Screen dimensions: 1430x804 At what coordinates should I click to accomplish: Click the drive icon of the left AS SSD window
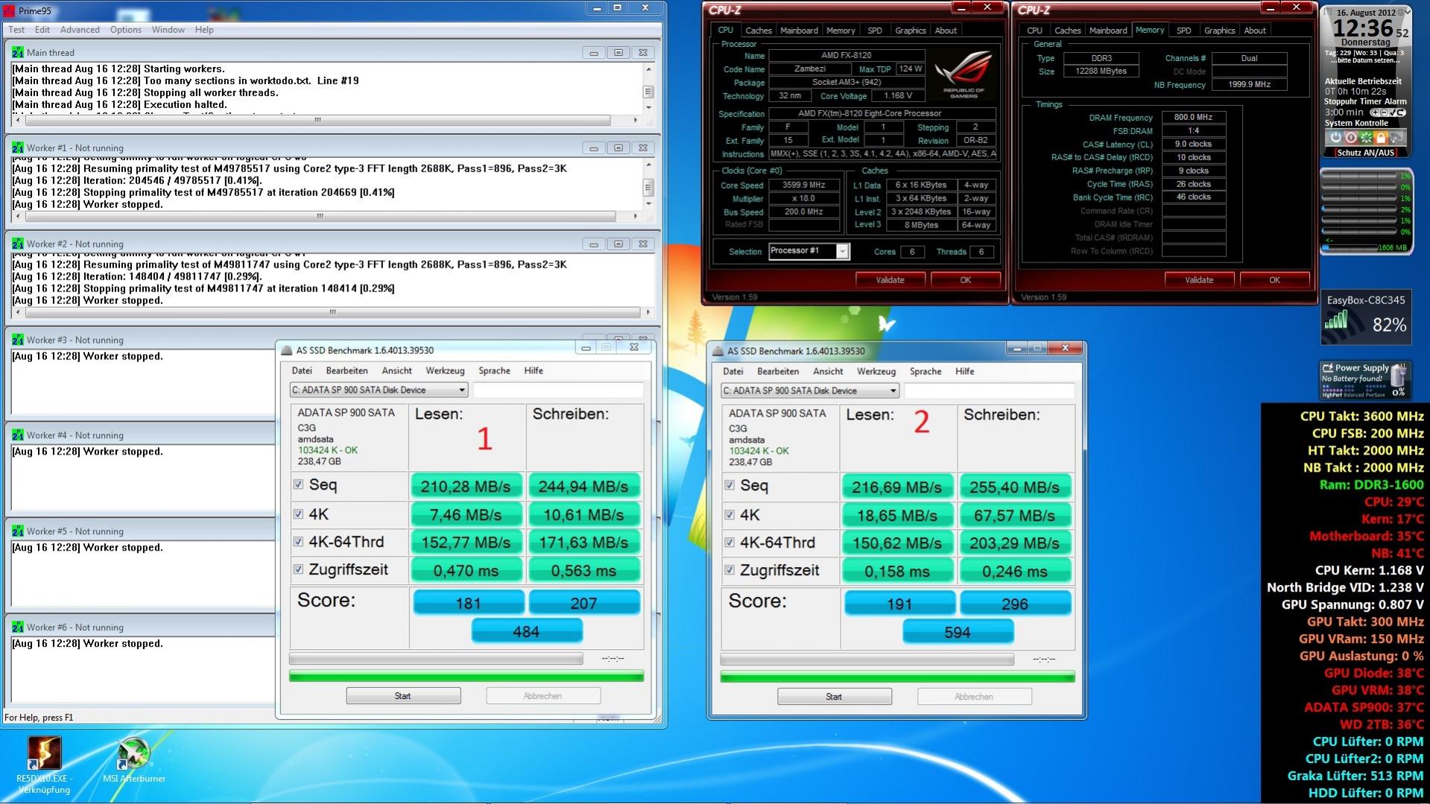pos(286,350)
